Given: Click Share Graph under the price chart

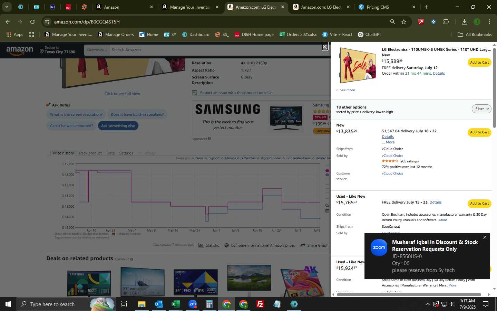Looking at the screenshot, I should [x=314, y=245].
